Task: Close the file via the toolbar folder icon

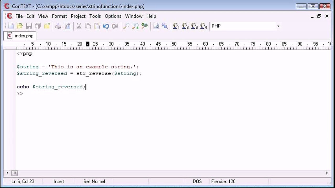Action: 47,26
